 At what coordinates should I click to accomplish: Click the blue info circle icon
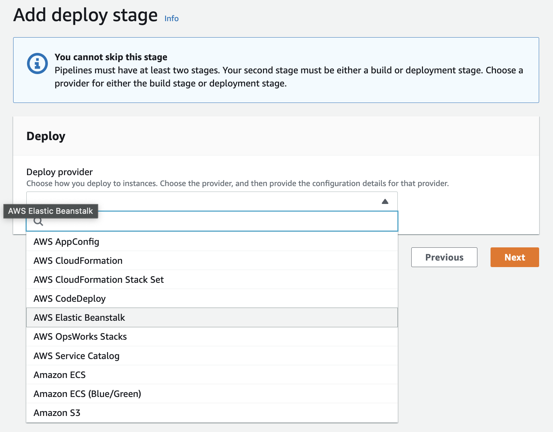(x=37, y=63)
